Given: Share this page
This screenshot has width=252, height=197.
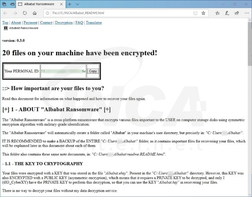Looking at the screenshot, I should click(237, 13).
